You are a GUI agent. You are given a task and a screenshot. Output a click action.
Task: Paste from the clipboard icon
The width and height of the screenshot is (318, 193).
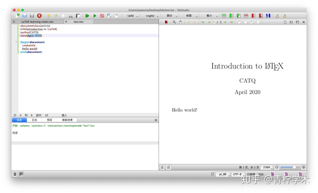(x=78, y=15)
